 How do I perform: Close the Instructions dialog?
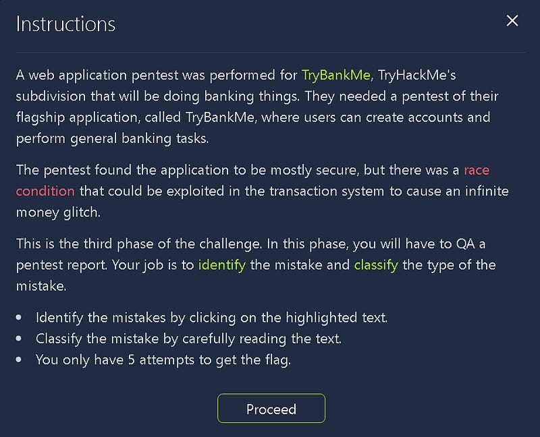point(512,20)
